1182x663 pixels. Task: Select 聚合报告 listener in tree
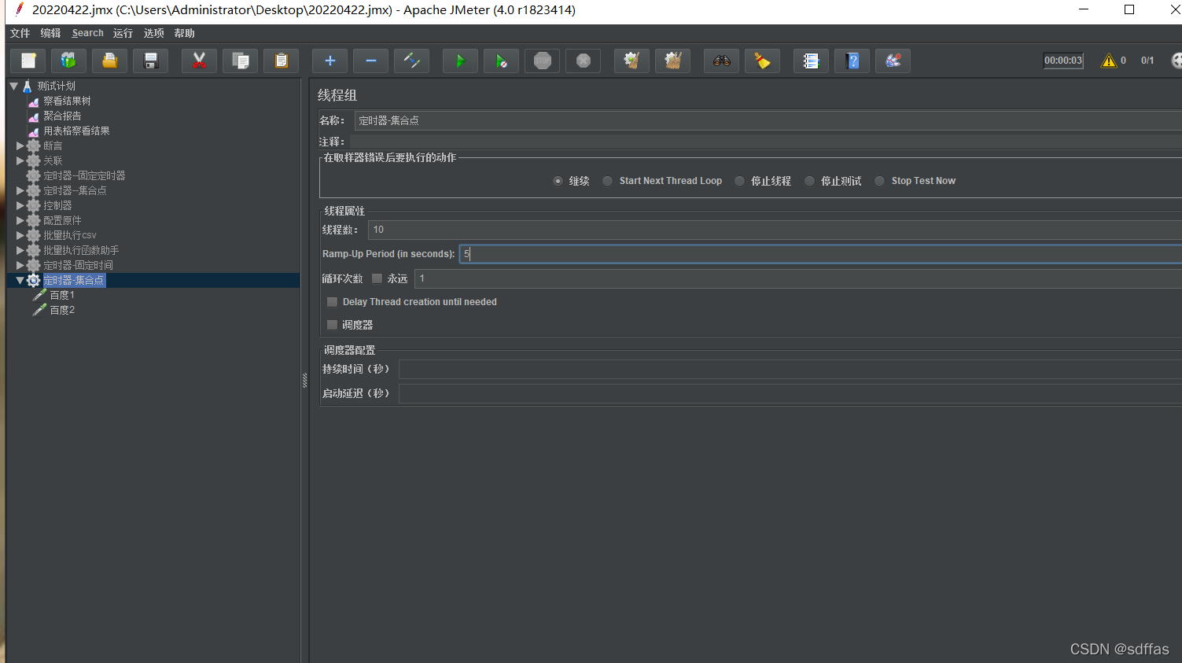(62, 116)
